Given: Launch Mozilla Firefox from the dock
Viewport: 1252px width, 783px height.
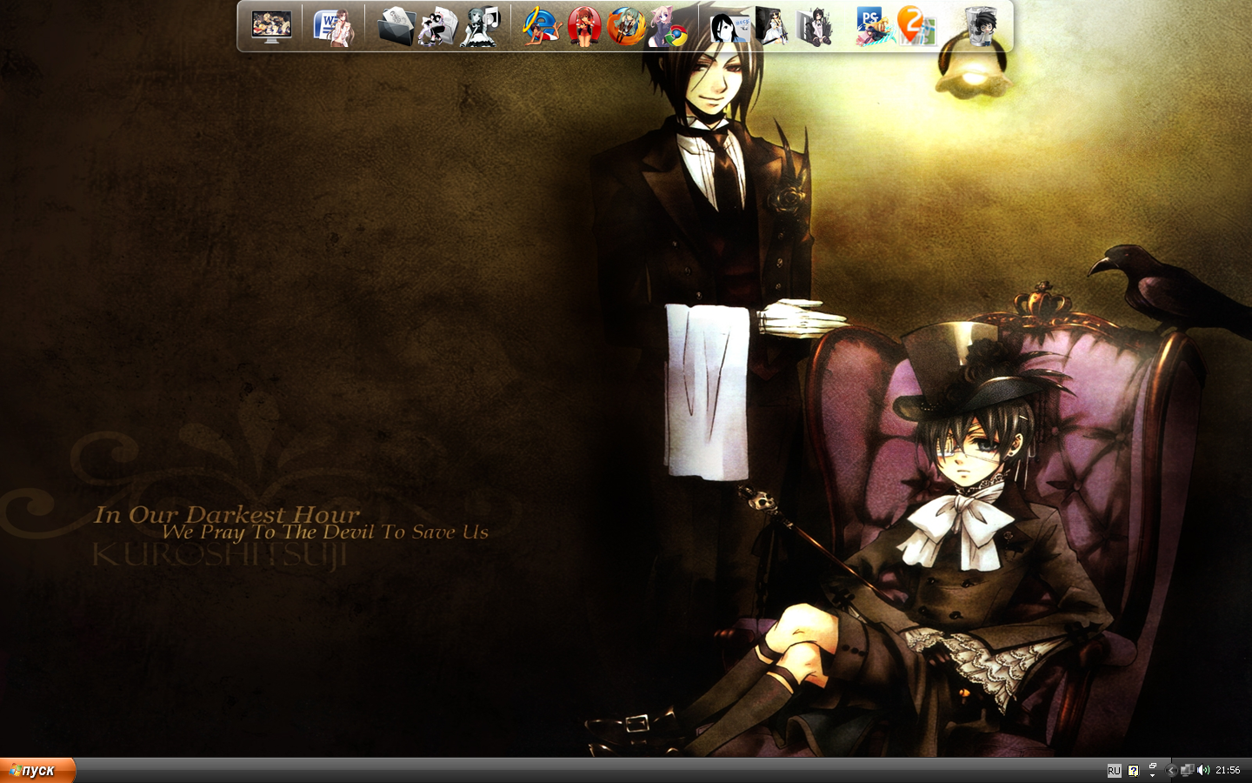Looking at the screenshot, I should (626, 26).
